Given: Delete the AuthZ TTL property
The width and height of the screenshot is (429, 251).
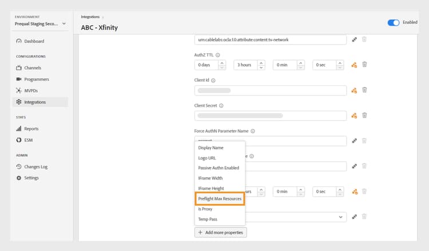Looking at the screenshot, I should [364, 65].
